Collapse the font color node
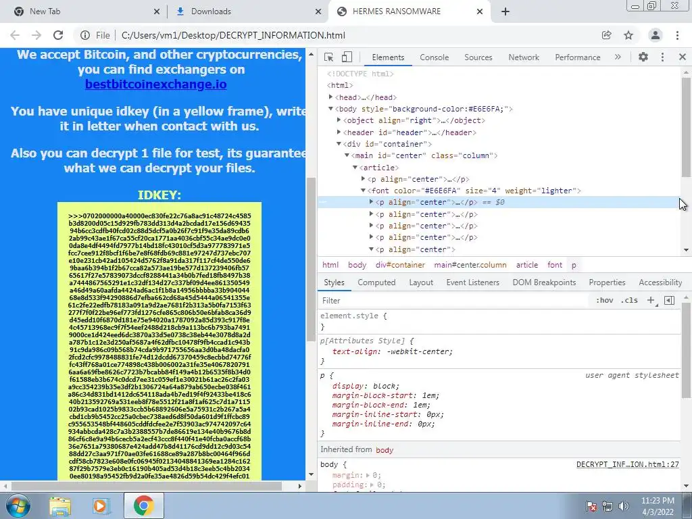Image resolution: width=692 pixels, height=519 pixels. click(x=363, y=191)
